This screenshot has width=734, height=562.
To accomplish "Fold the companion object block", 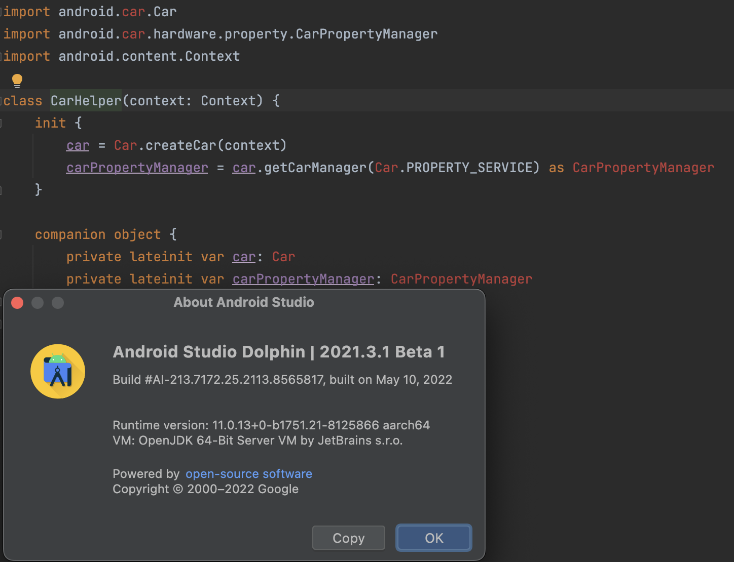I will pos(2,234).
